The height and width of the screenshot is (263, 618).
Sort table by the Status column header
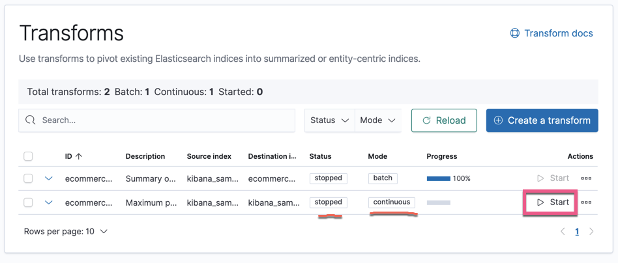(320, 156)
